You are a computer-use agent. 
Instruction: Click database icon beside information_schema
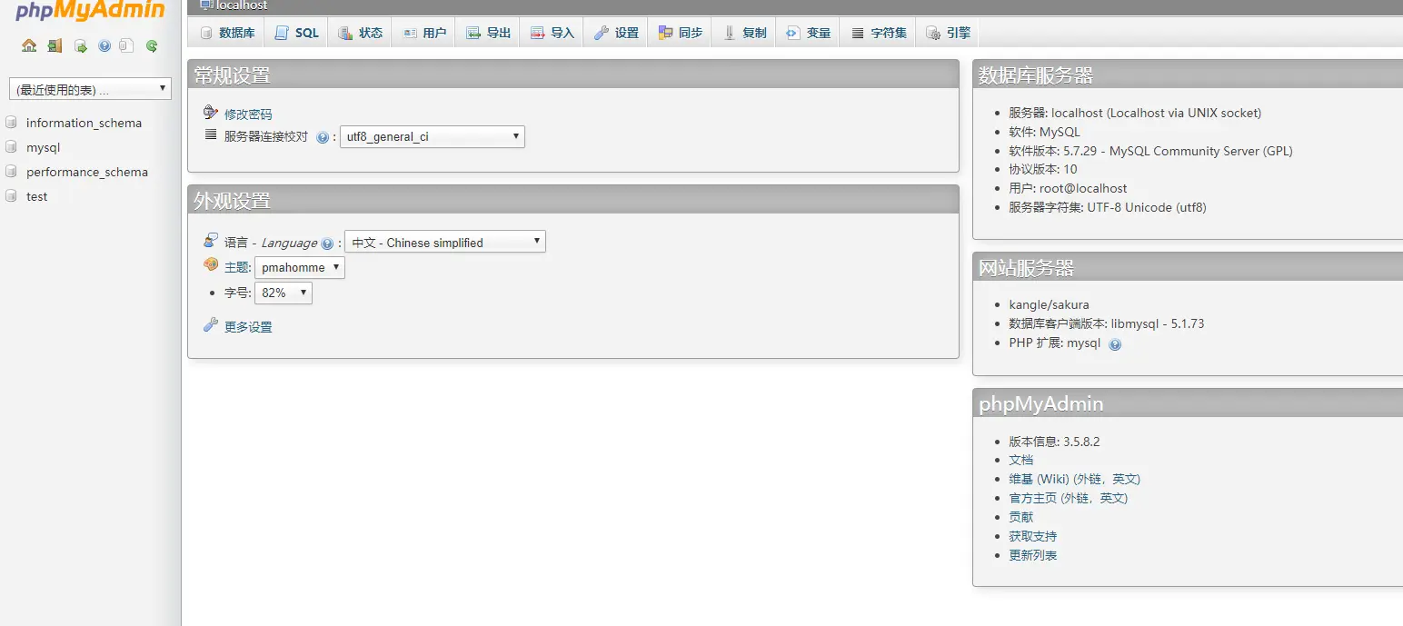coord(11,123)
